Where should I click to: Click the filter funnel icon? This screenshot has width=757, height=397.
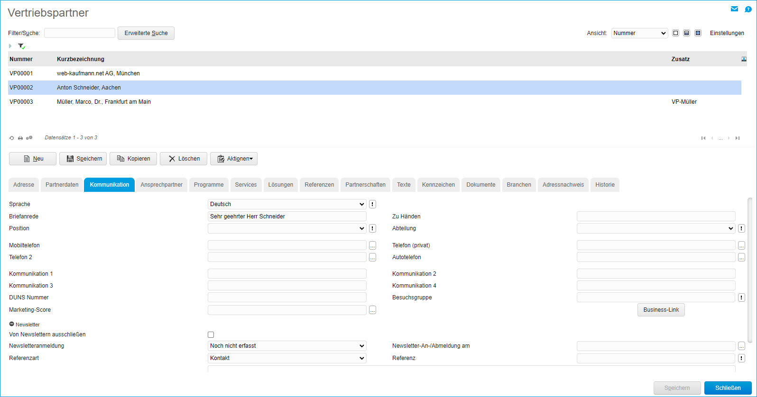click(x=21, y=46)
